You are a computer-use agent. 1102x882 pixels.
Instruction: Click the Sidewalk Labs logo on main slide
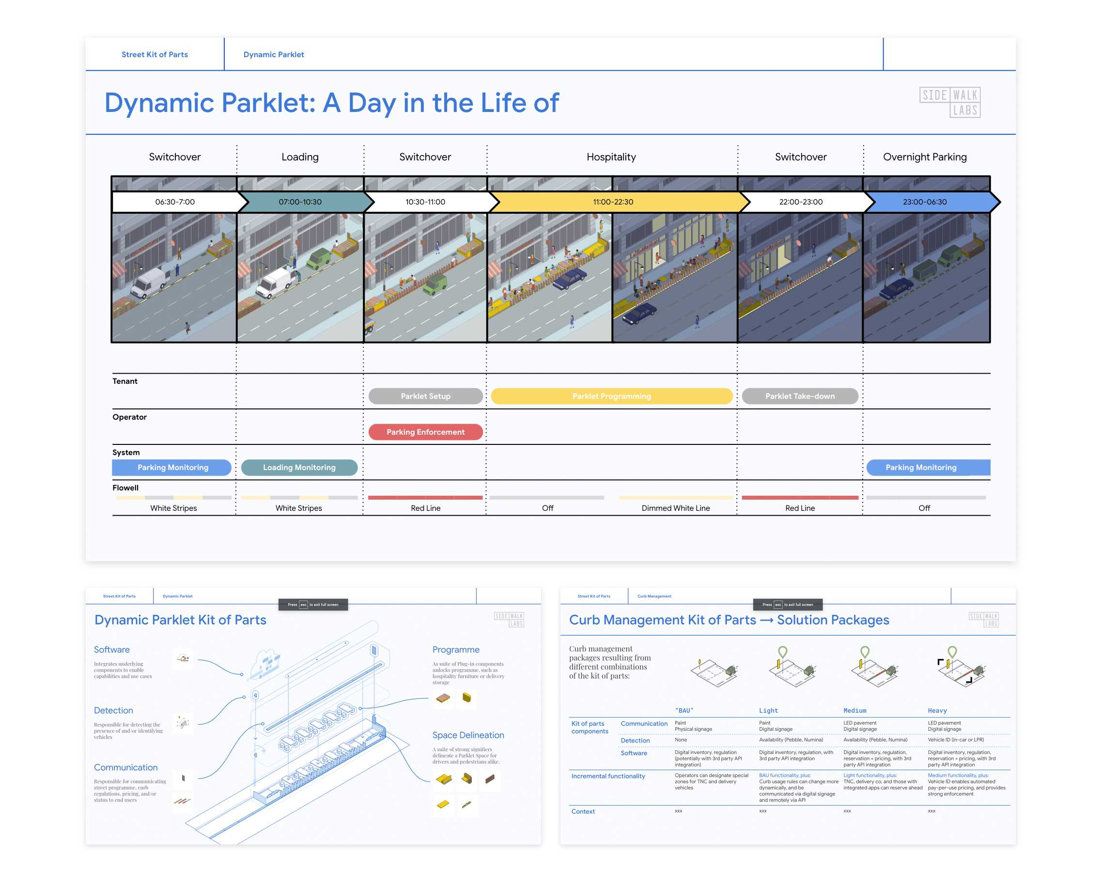coord(950,102)
